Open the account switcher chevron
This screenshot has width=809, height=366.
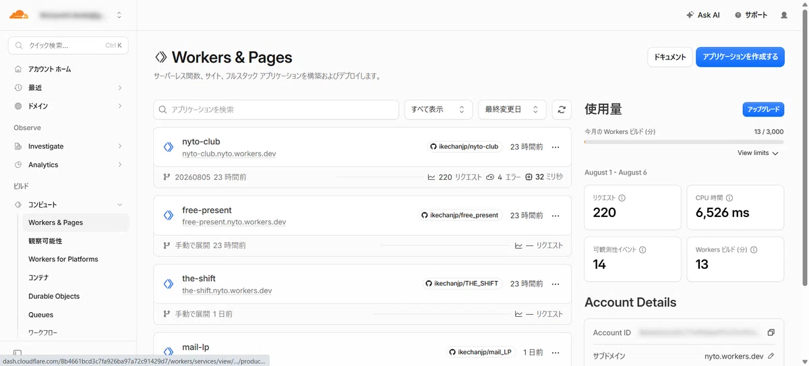pos(119,15)
